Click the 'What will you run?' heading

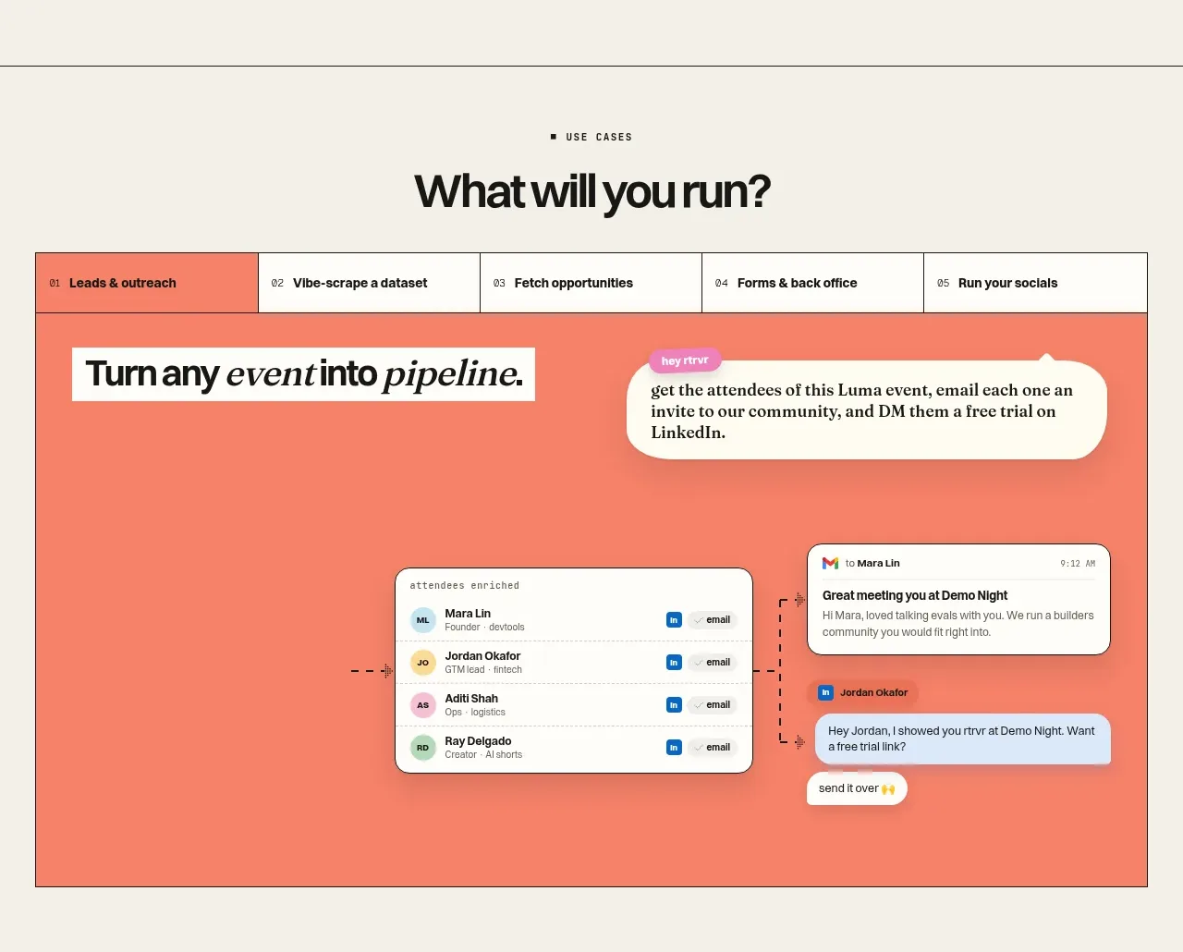(591, 191)
